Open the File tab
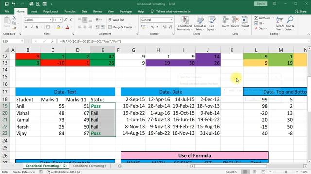This screenshot has height=174, width=311. [x=7, y=12]
